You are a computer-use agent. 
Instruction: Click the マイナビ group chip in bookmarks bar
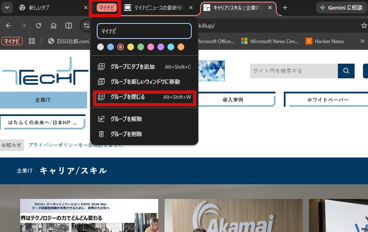click(12, 41)
